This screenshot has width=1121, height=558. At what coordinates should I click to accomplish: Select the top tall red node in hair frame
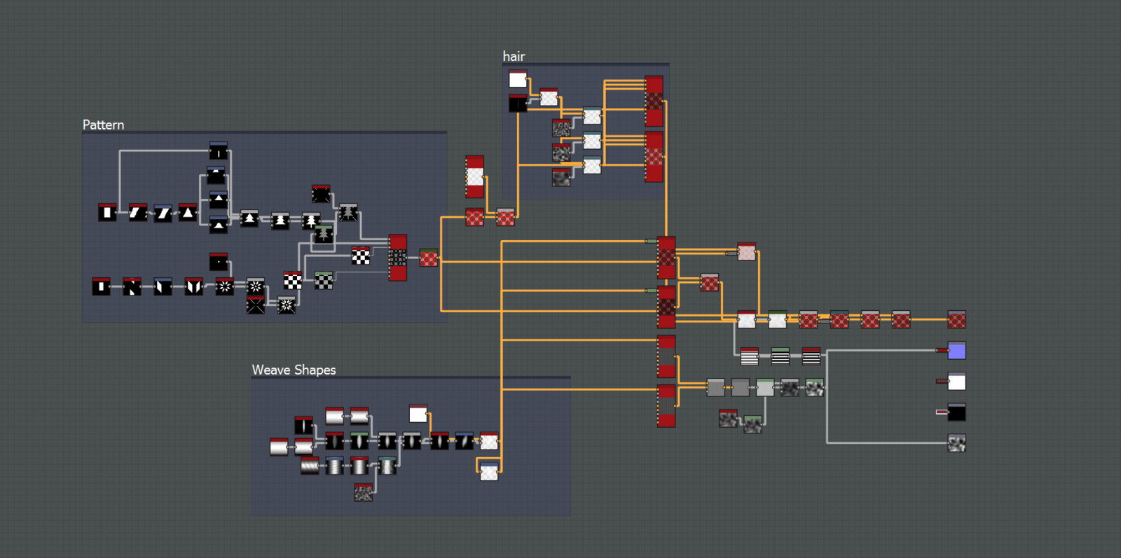654,101
